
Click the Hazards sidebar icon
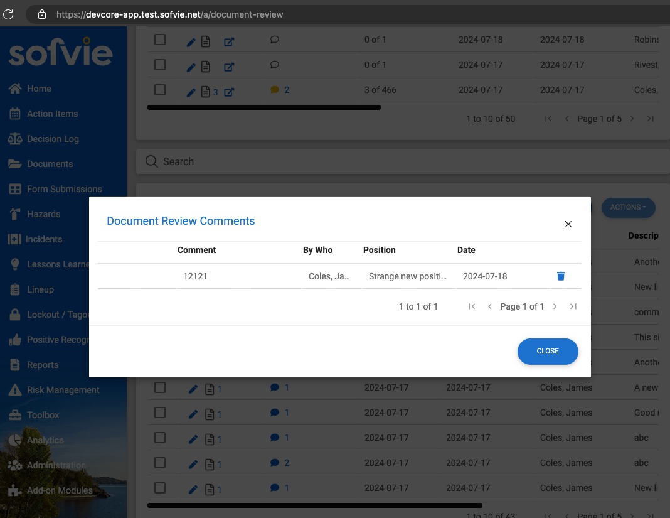[x=15, y=214]
